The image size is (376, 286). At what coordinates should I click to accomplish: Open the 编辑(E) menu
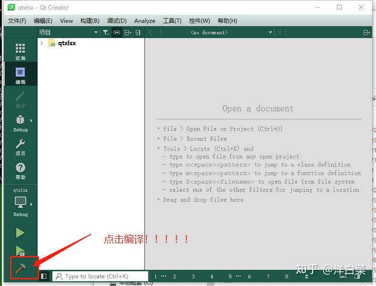pos(43,21)
